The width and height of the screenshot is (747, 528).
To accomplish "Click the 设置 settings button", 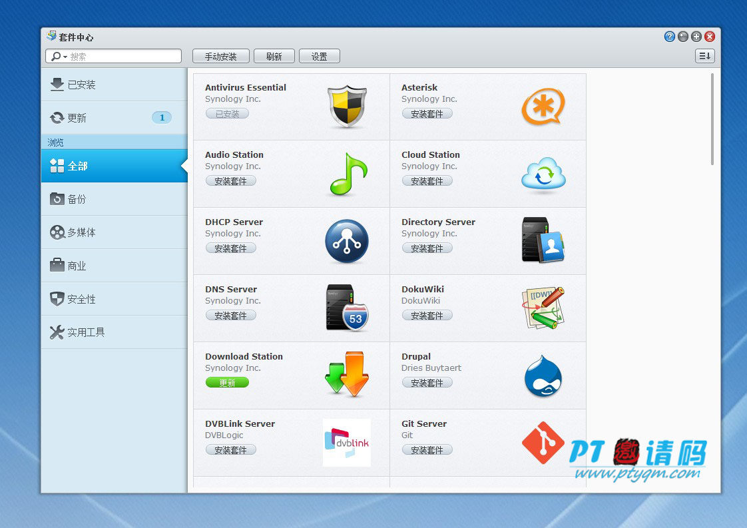I will (320, 56).
